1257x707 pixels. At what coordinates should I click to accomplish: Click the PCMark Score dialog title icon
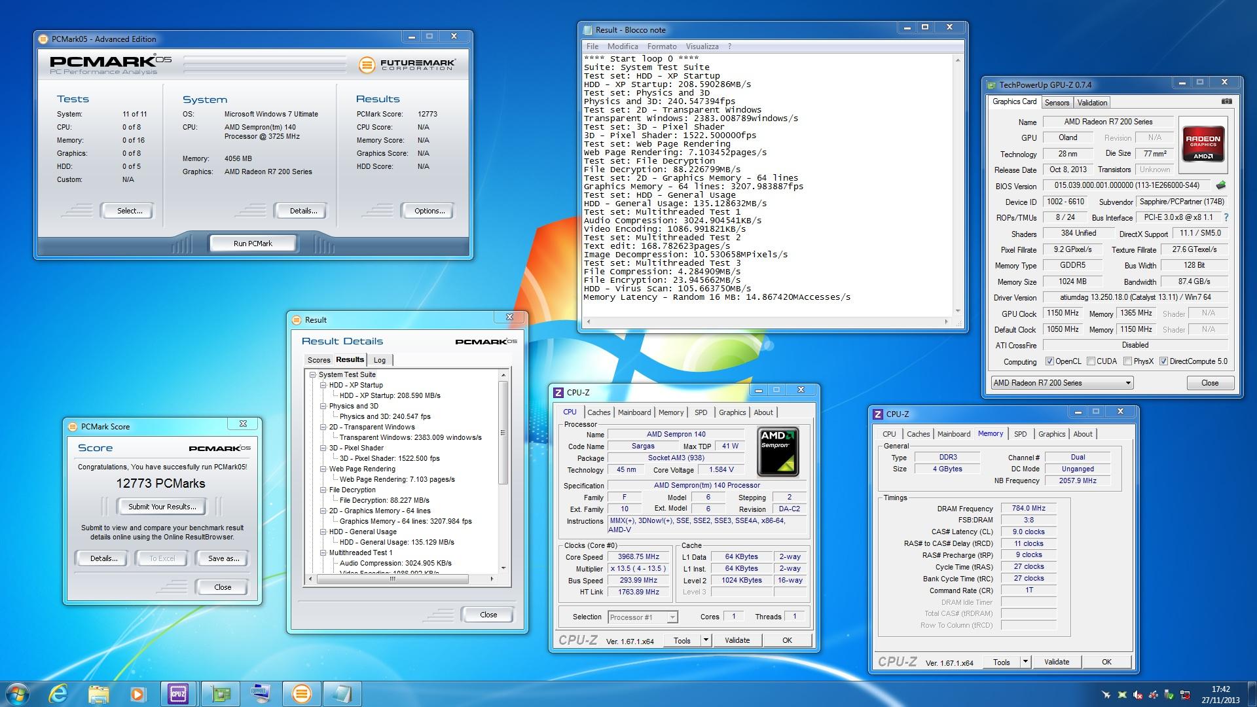[x=73, y=426]
